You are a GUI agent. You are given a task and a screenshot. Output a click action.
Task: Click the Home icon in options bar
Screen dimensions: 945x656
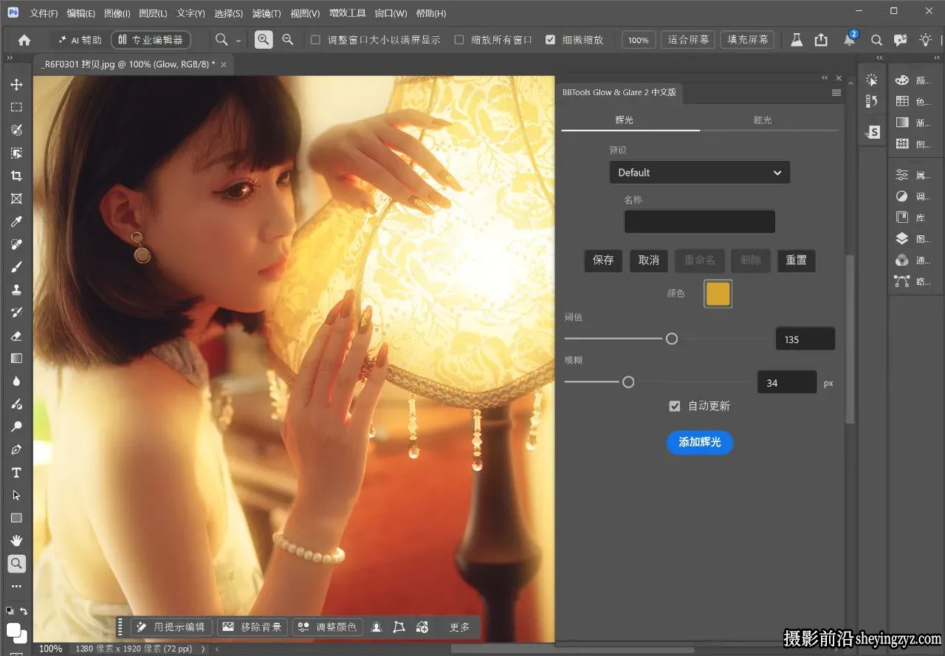[24, 40]
